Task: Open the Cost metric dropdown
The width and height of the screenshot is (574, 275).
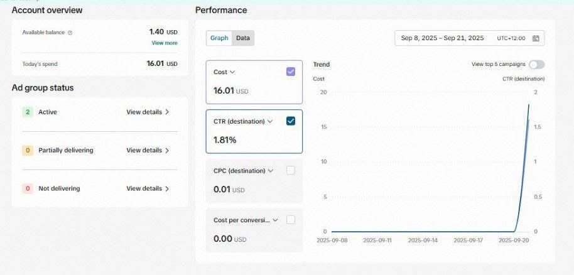Action: [x=232, y=72]
